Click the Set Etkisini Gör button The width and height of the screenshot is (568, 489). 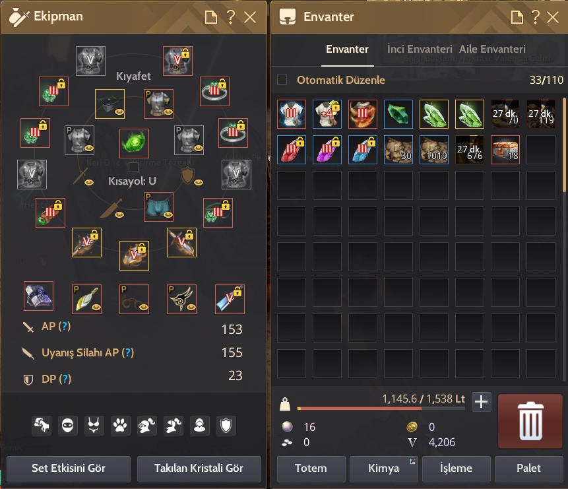coord(69,469)
